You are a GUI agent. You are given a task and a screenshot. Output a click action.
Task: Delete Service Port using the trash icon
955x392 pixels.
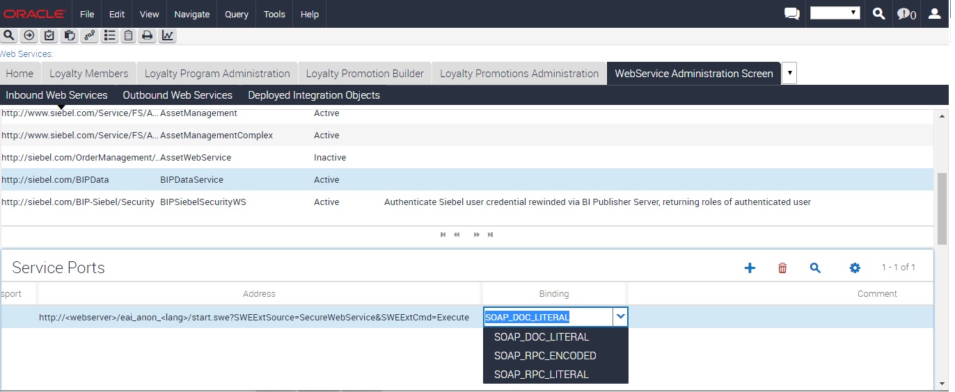coord(782,268)
